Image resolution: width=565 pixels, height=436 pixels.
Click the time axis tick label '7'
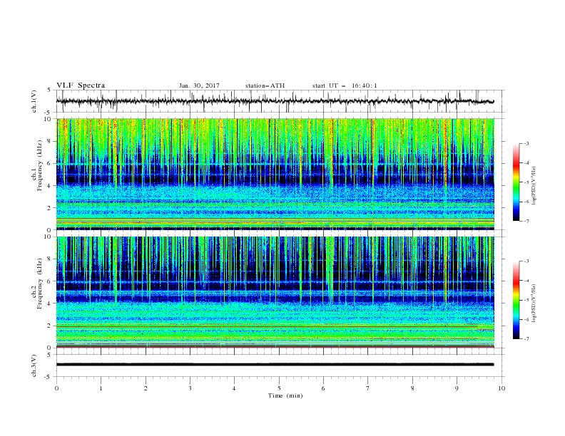(x=368, y=388)
